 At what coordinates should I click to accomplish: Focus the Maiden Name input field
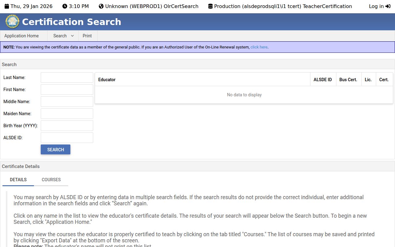67,114
